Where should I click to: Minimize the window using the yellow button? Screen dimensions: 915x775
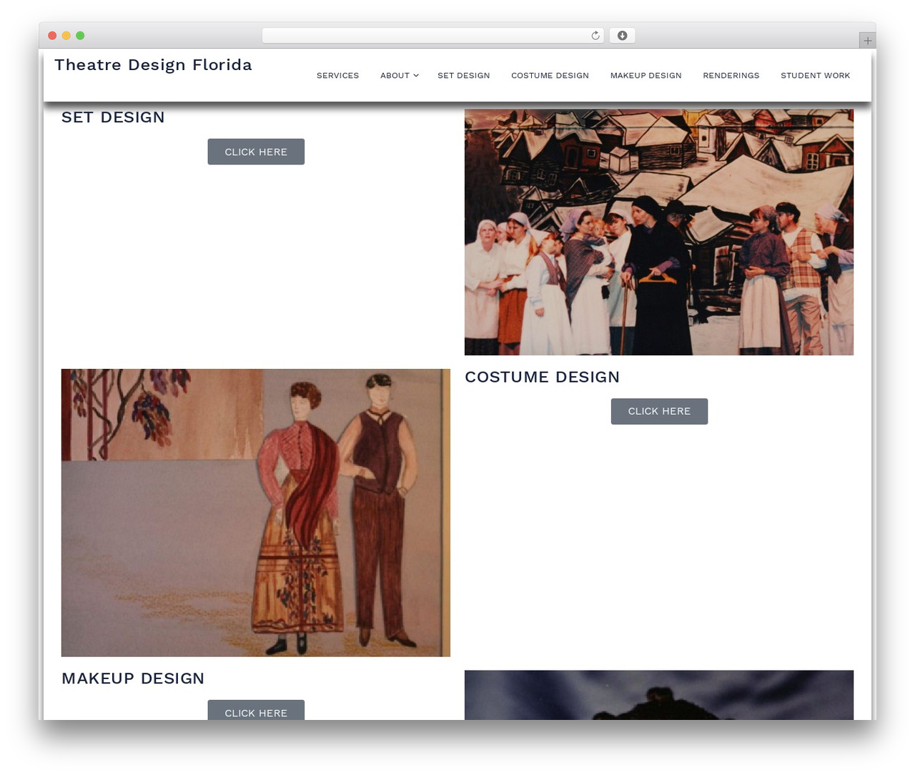pyautogui.click(x=66, y=36)
